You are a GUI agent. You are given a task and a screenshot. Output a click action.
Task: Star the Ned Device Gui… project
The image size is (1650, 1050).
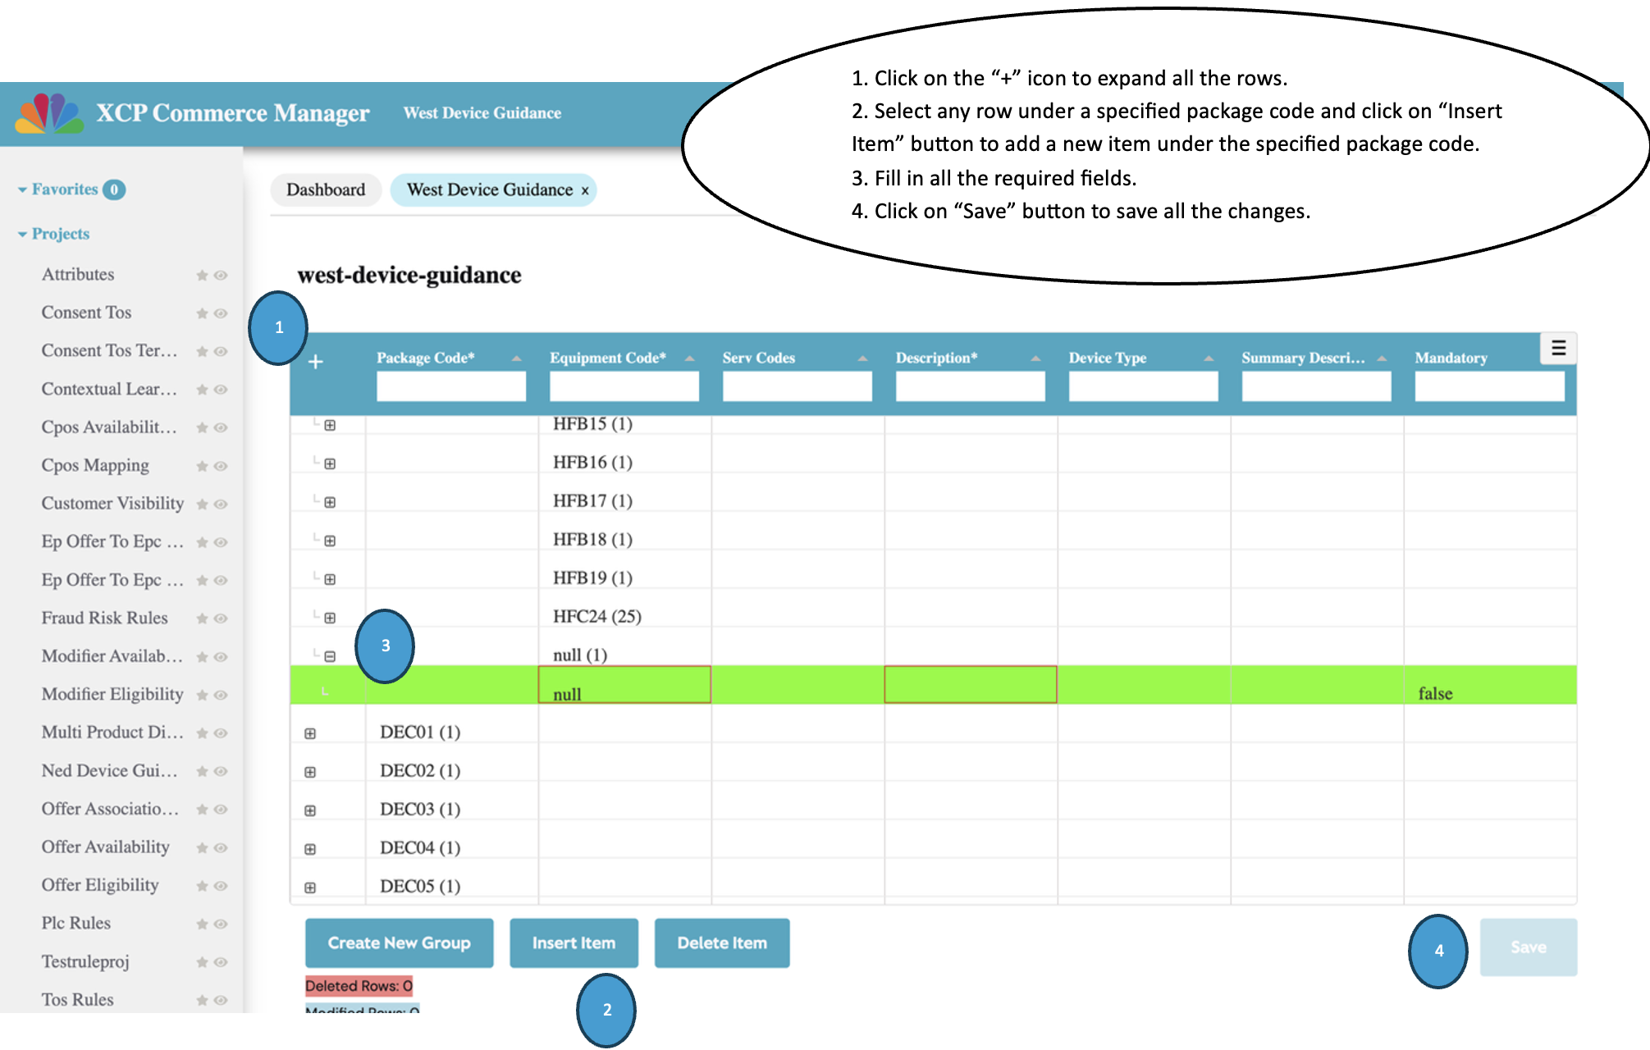point(202,771)
